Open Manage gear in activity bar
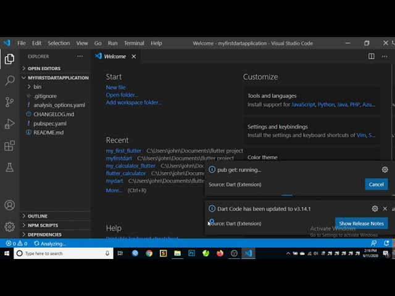Screen dimensions: 395x296 point(10,227)
